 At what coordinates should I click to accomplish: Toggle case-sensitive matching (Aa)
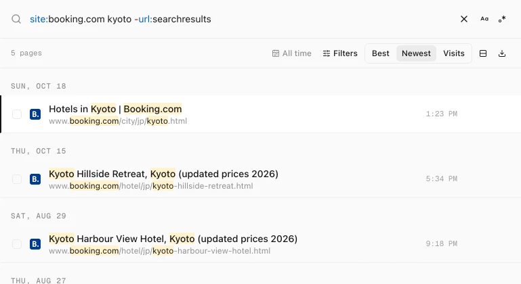(x=484, y=19)
